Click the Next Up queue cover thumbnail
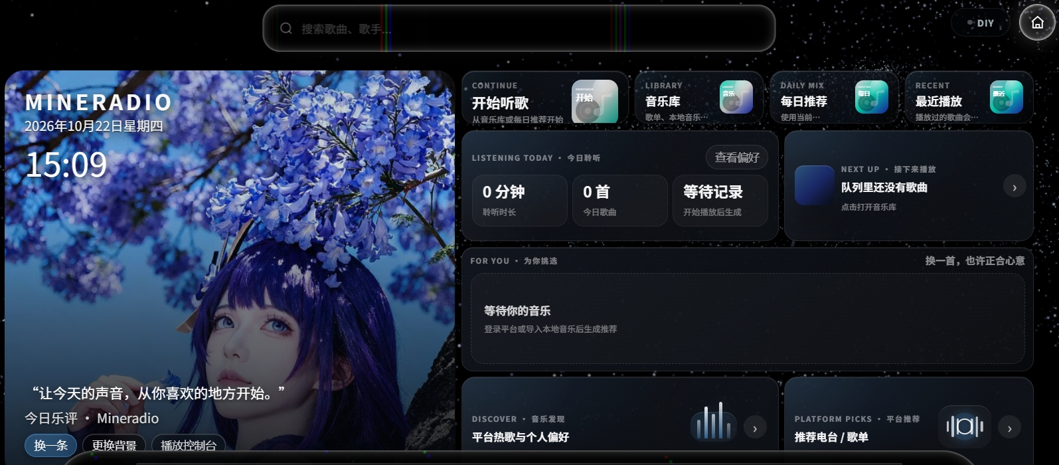 coord(815,185)
